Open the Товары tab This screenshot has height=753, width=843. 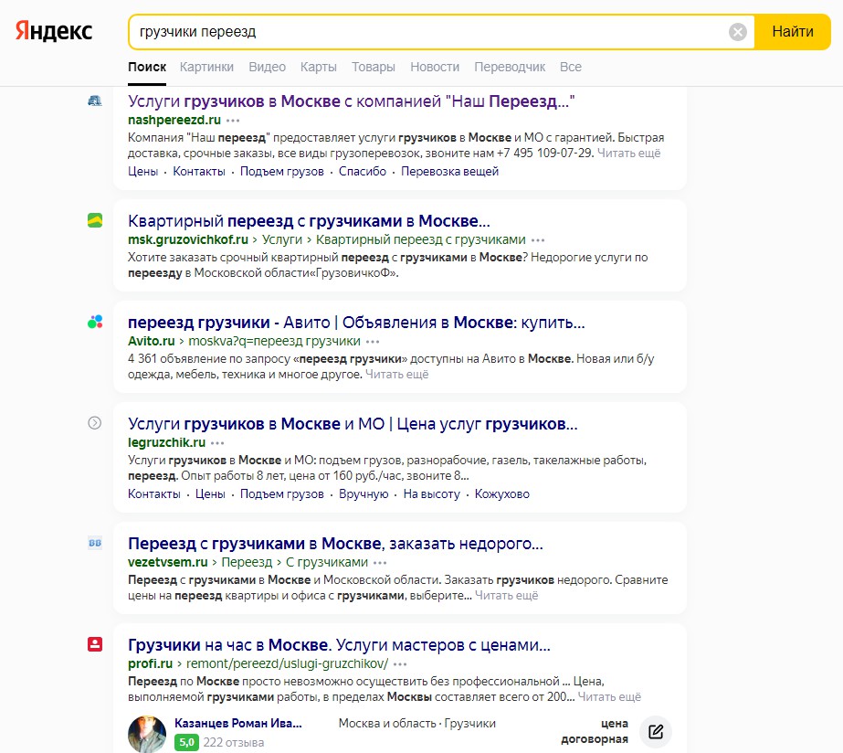(374, 67)
